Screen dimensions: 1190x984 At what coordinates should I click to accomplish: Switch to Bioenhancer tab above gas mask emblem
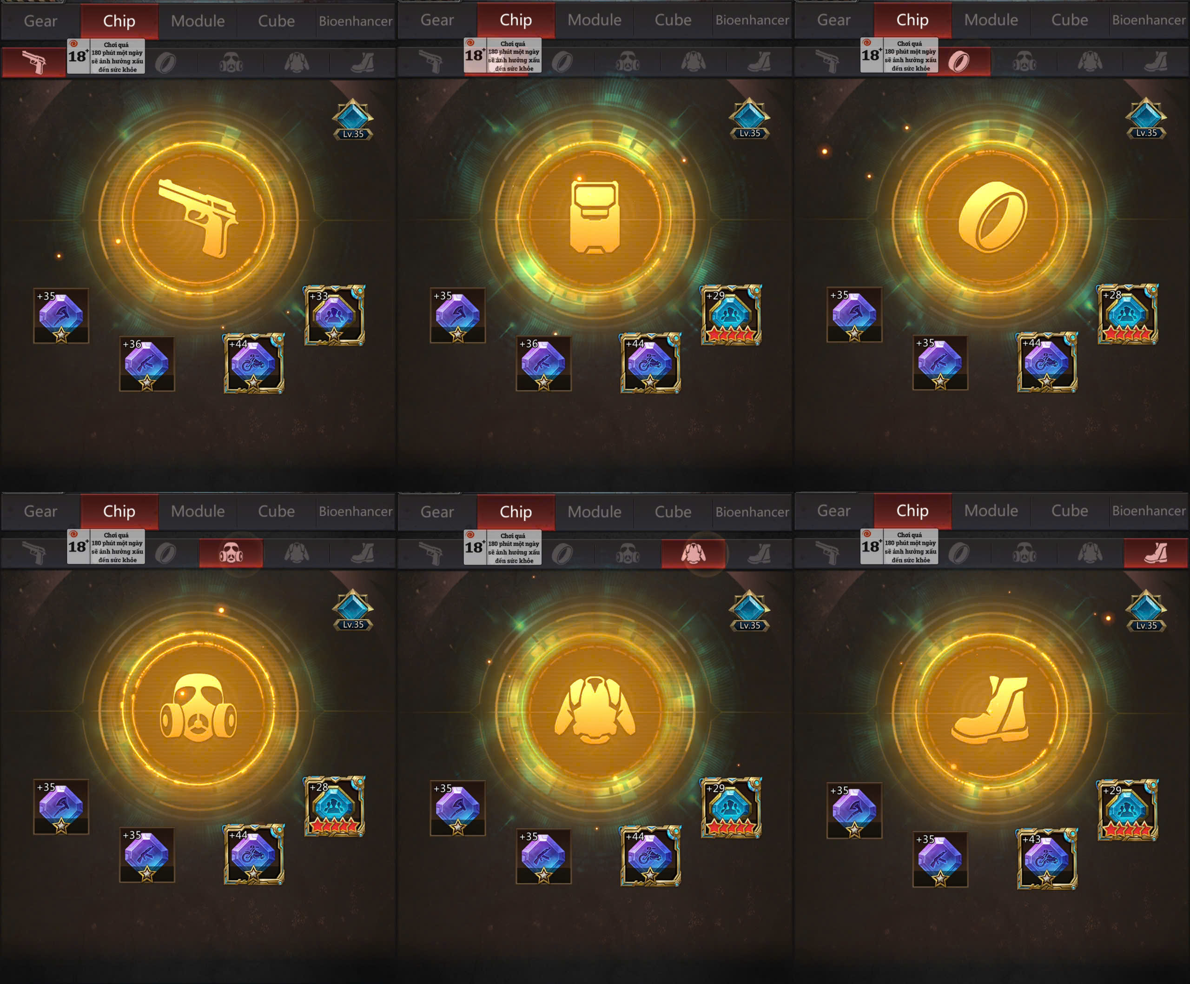[355, 511]
